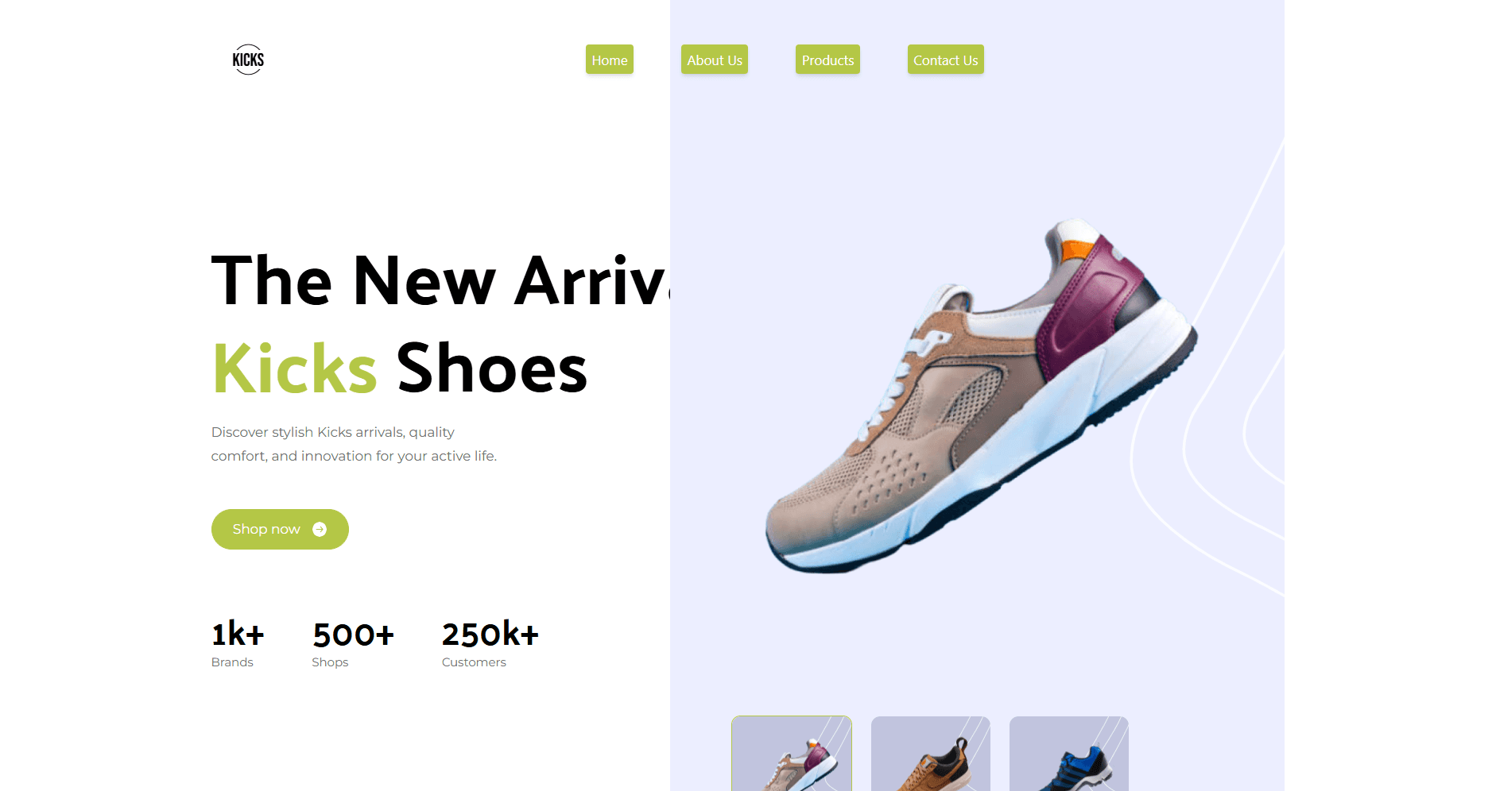Select the tan and maroon sneaker thumbnail
Screen dimensions: 1496x791
click(x=792, y=754)
